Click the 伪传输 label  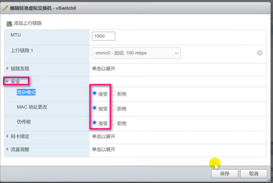tap(24, 122)
